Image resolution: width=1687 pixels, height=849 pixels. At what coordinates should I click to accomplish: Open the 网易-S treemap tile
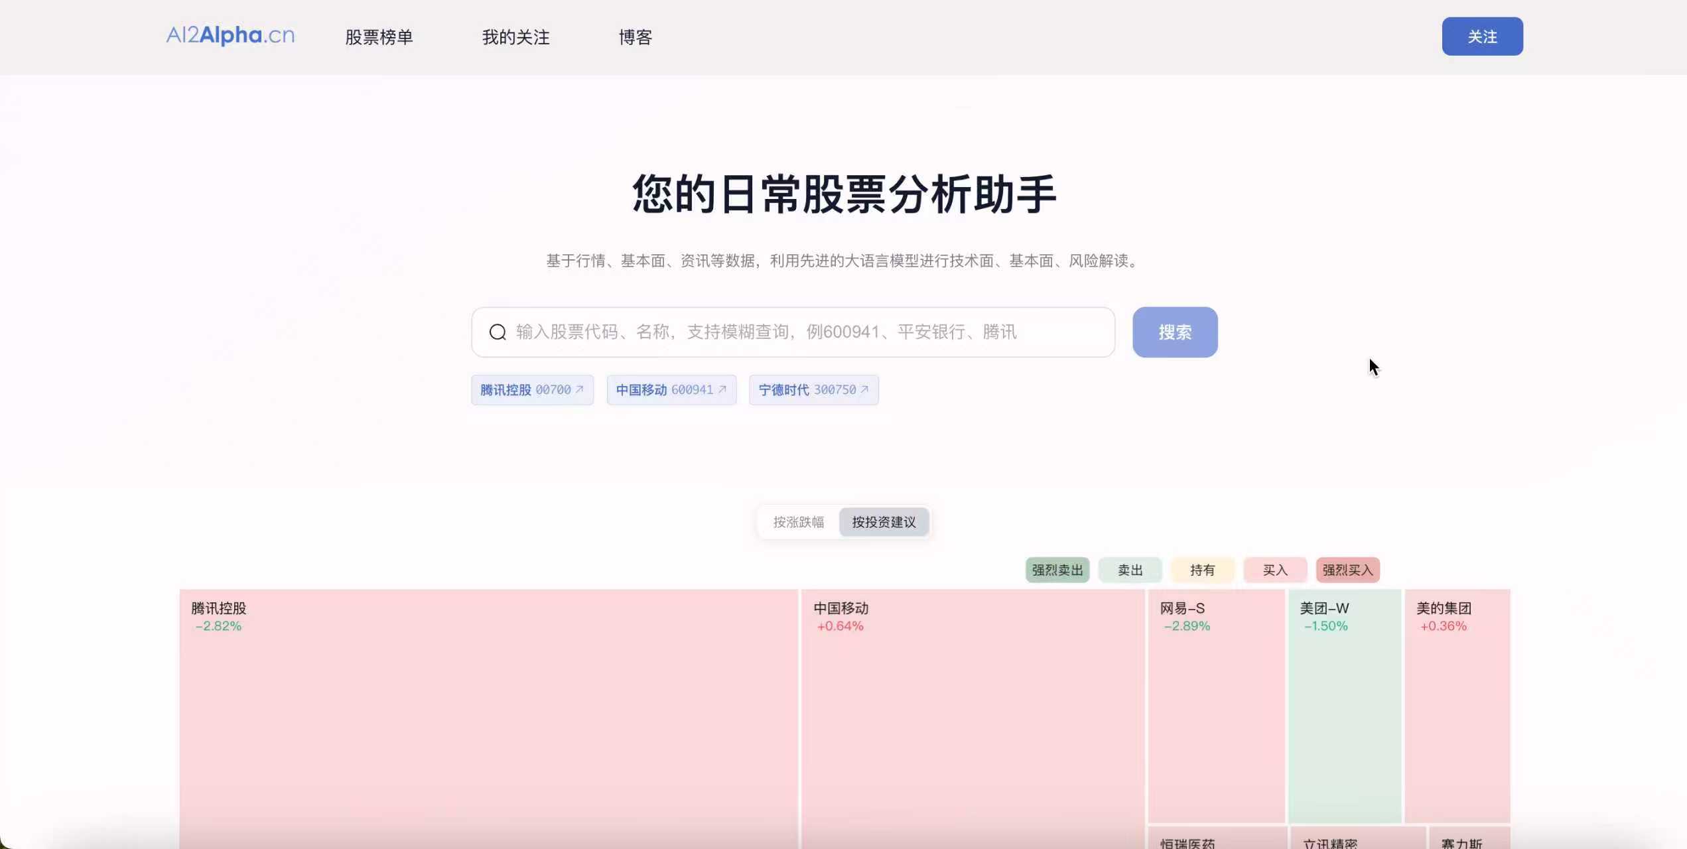coord(1215,706)
